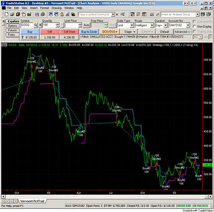Image resolution: width=214 pixels, height=212 pixels.
Task: Click the Save desktop toolbar icon
Action: pos(18,14)
